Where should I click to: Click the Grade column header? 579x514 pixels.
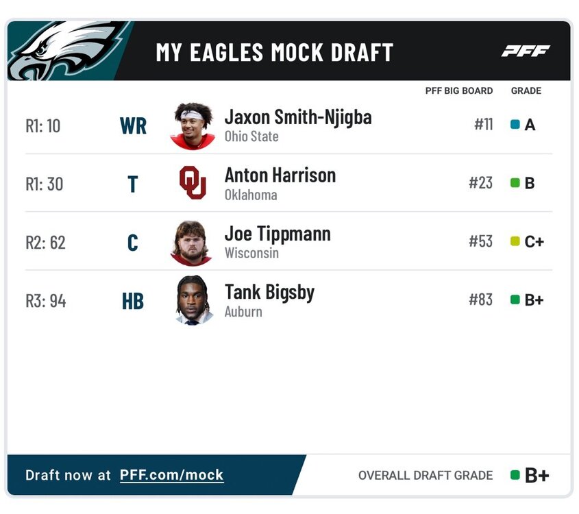[526, 90]
